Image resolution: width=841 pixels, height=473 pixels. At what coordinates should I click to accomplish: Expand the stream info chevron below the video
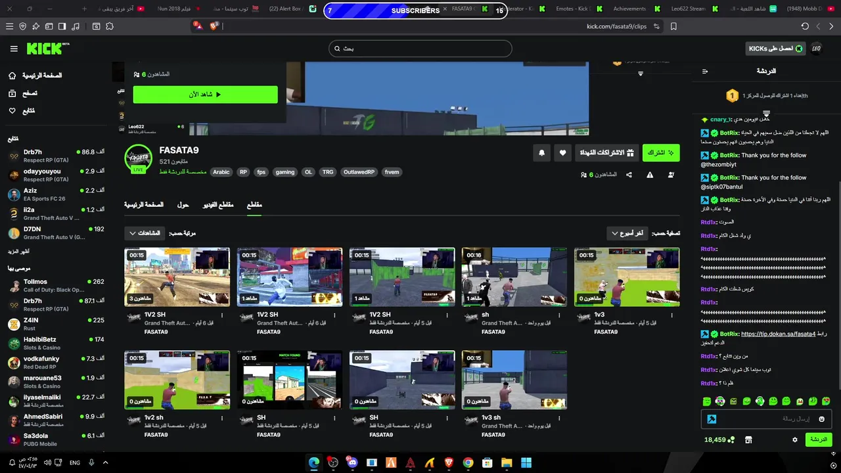(x=641, y=74)
